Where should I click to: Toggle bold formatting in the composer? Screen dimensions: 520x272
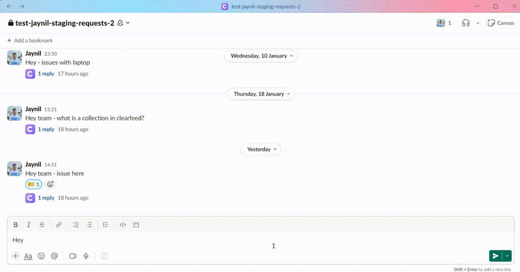point(16,224)
